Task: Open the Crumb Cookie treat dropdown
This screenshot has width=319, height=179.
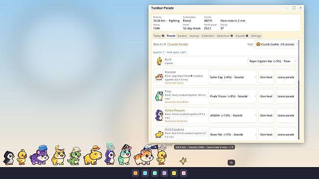Action: (276, 44)
